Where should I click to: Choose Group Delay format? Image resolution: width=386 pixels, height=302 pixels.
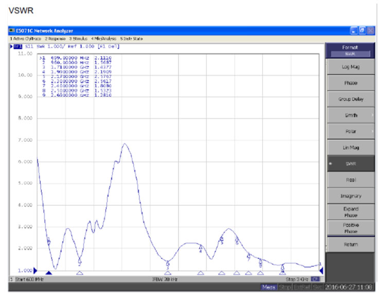tap(350, 99)
